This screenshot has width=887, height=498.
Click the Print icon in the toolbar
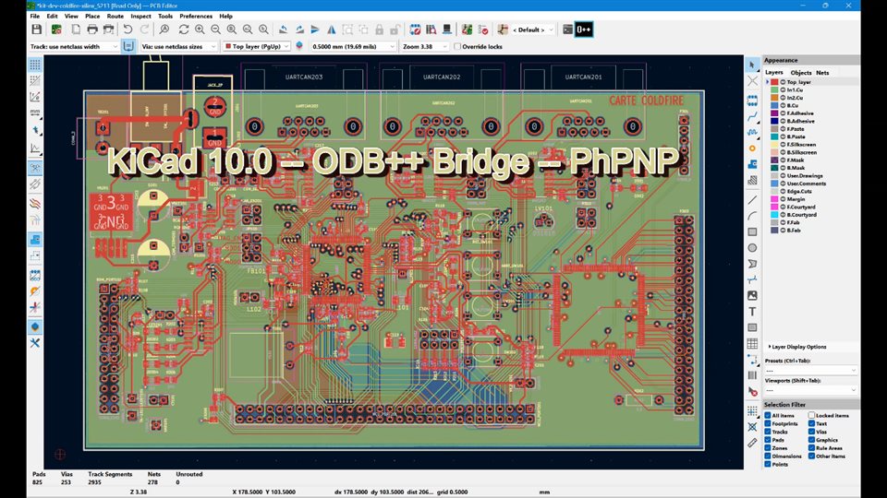click(x=92, y=30)
